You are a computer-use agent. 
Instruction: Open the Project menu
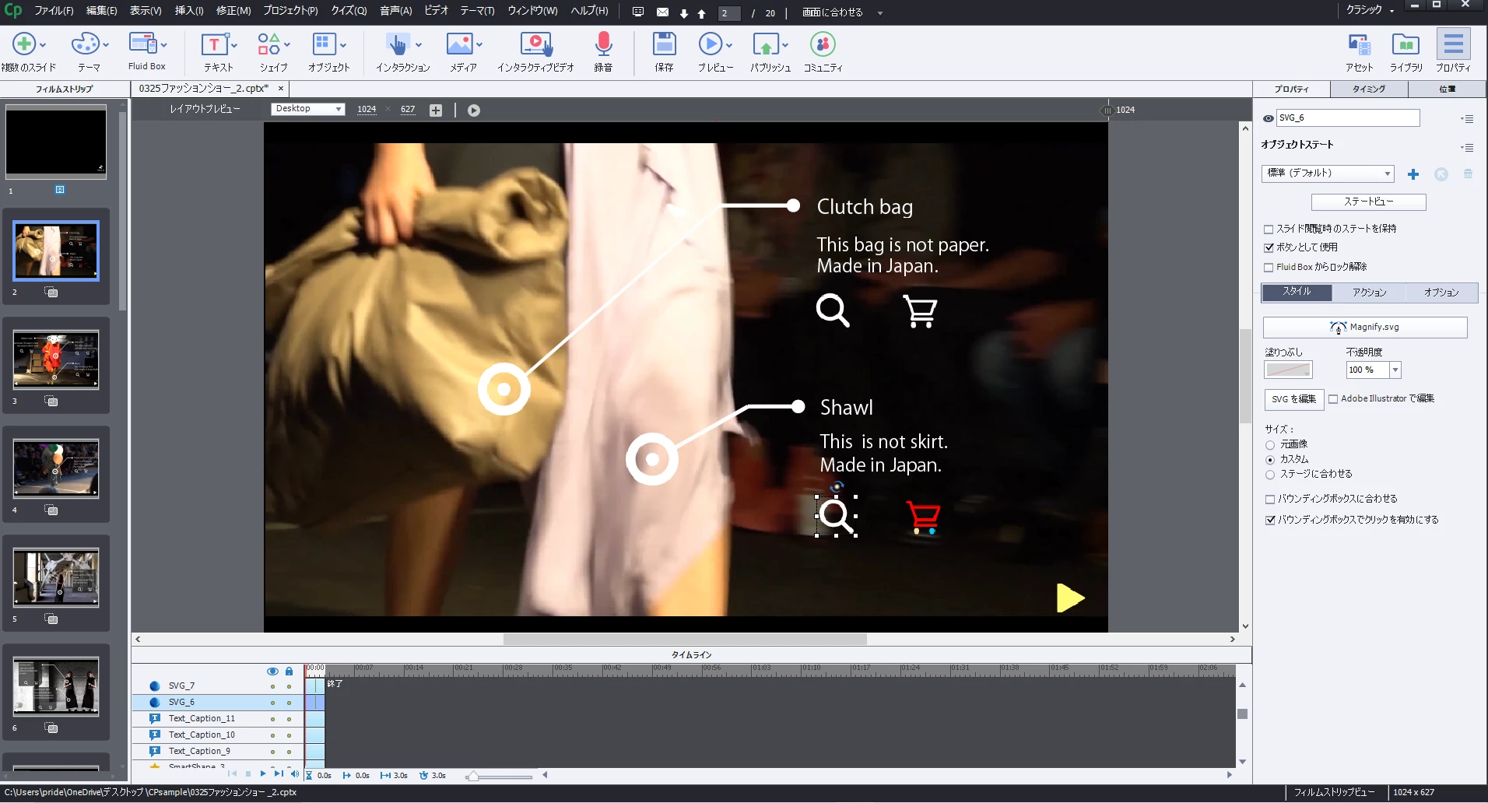click(290, 11)
